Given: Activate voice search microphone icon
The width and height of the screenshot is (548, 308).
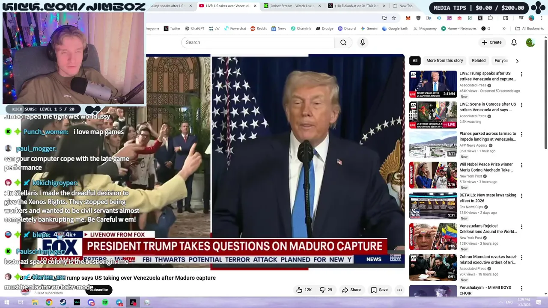Looking at the screenshot, I should [x=363, y=42].
